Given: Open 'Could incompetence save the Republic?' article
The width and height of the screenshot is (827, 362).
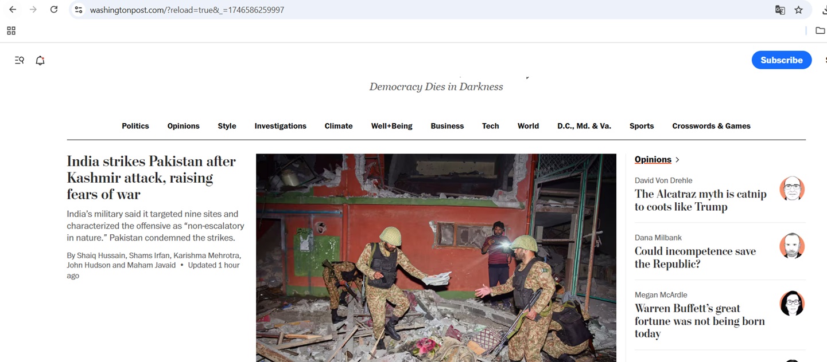Looking at the screenshot, I should (695, 258).
